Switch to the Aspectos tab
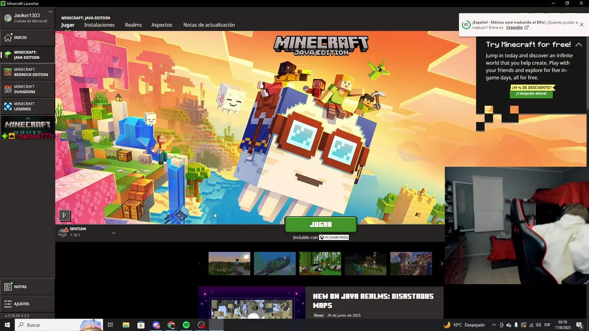Image resolution: width=589 pixels, height=331 pixels. tap(162, 25)
